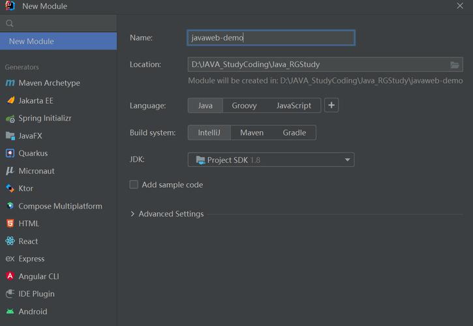Select the JavaScript language button
Viewport: 473px width, 326px height.
click(x=294, y=106)
